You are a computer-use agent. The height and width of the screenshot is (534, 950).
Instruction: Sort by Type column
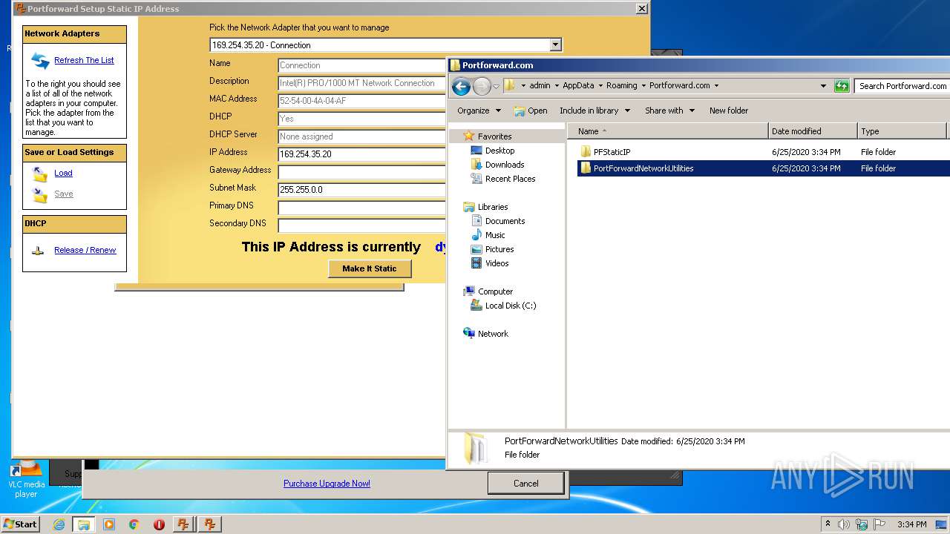902,131
